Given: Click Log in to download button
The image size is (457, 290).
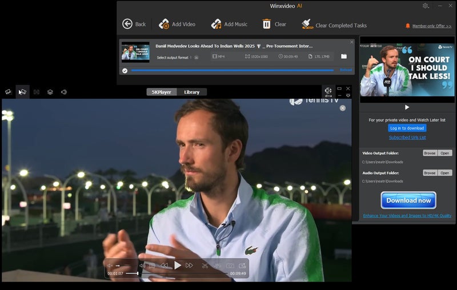Looking at the screenshot, I should click(407, 128).
